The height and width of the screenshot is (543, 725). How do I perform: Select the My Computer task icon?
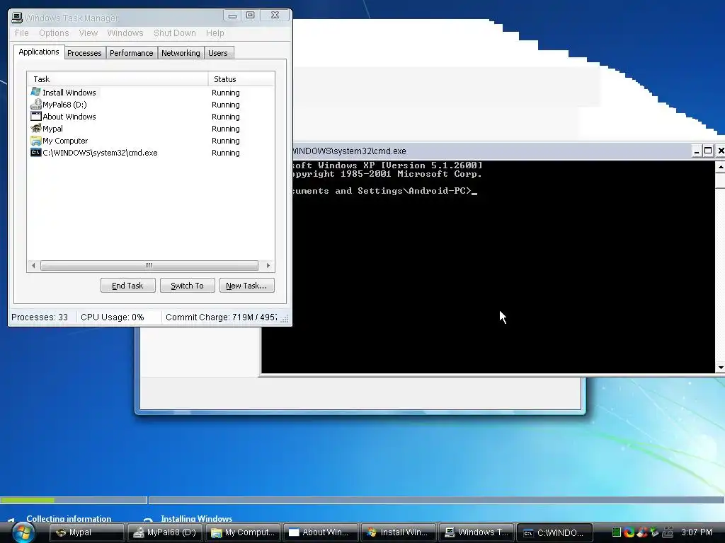[35, 141]
